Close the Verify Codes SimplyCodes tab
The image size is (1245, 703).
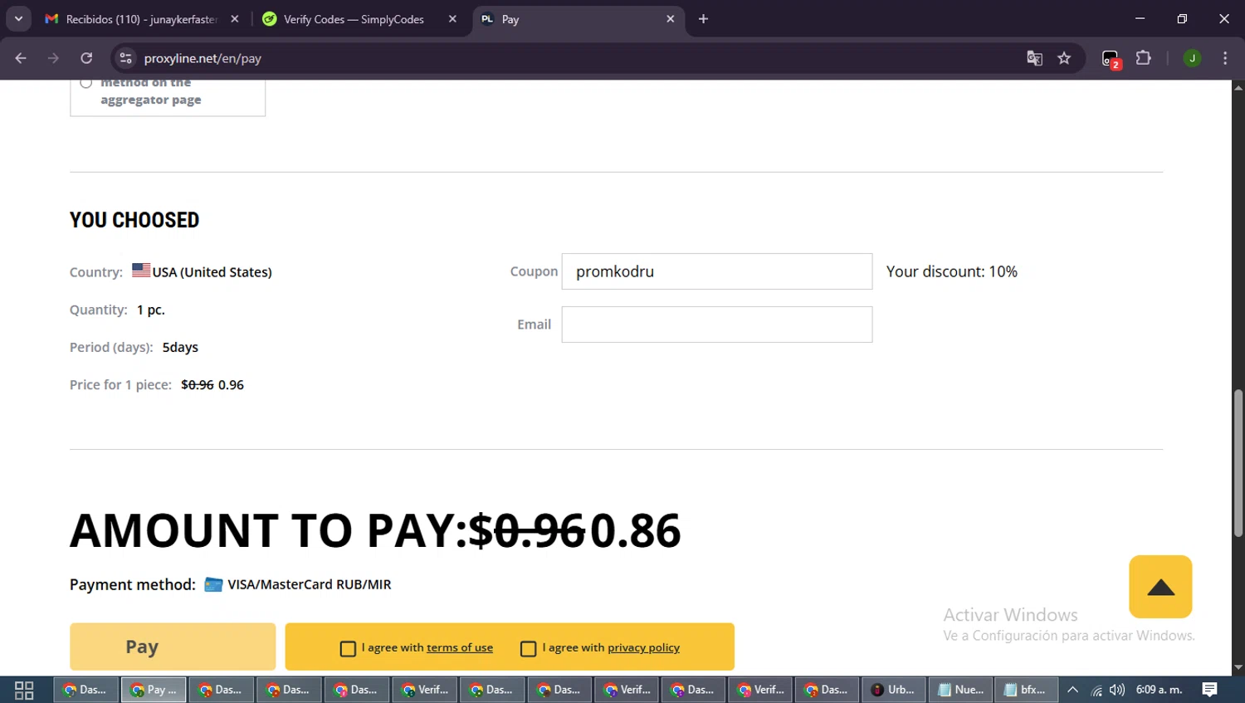452,19
